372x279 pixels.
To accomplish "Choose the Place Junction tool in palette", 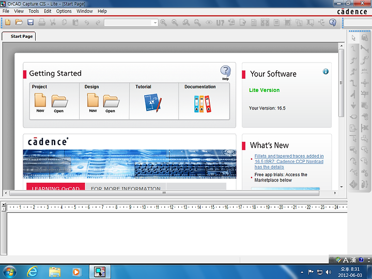I will point(365,83).
